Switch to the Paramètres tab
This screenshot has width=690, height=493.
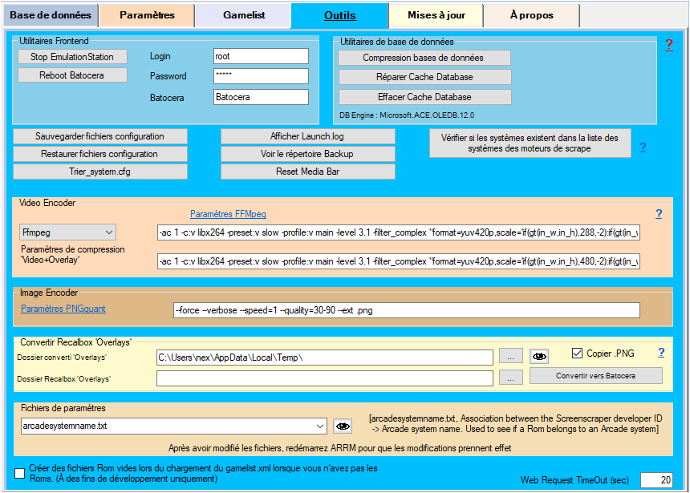147,14
